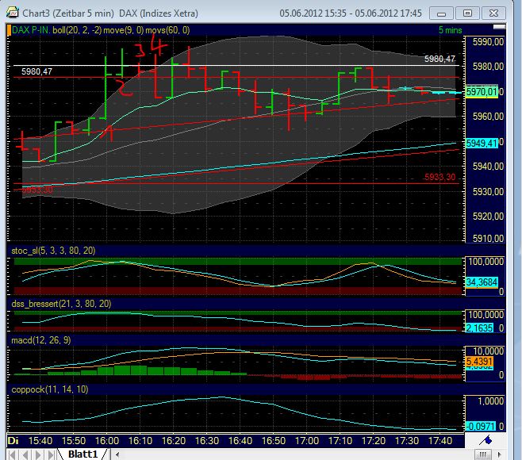Click the cyan price tag 5949,41

482,144
